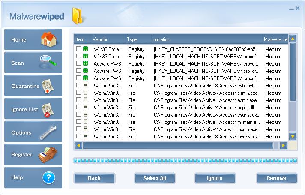Click the Quarantine document icon
The width and height of the screenshot is (305, 195).
[49, 86]
